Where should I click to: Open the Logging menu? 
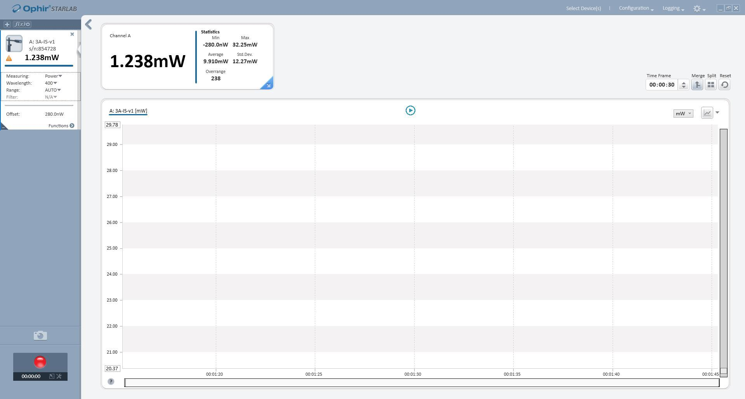673,8
